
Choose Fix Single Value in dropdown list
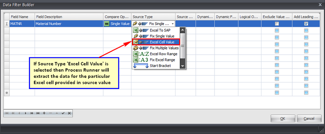click(156, 36)
